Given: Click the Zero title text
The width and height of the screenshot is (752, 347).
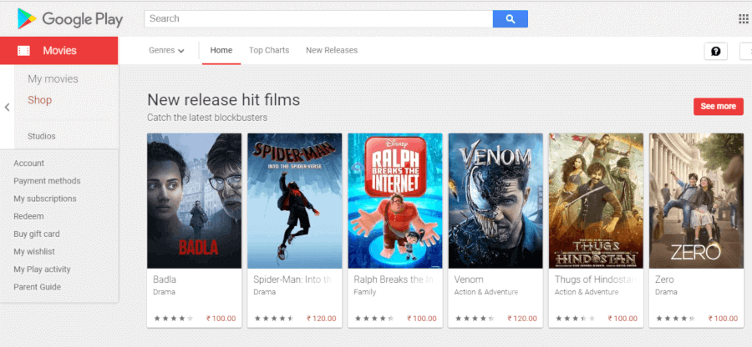Looking at the screenshot, I should point(664,279).
